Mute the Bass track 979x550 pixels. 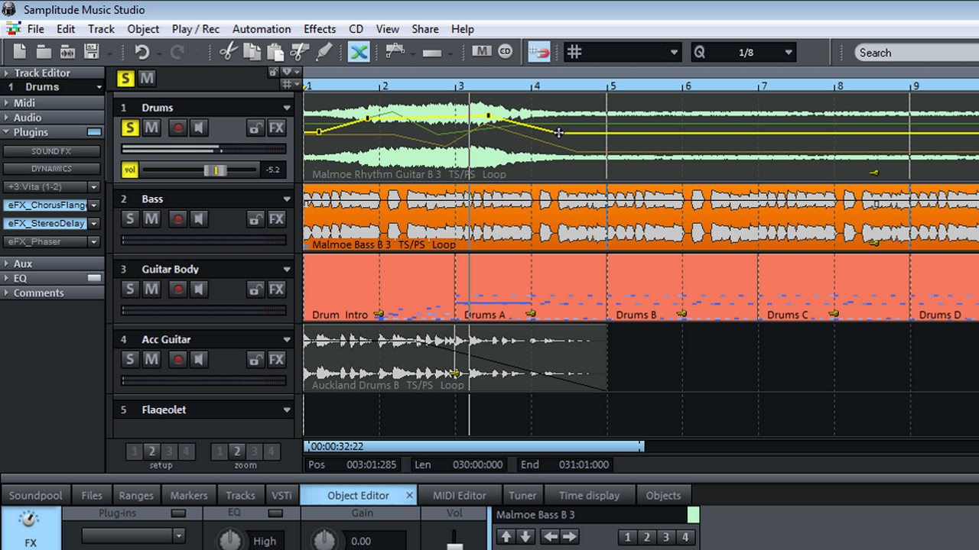(x=151, y=219)
